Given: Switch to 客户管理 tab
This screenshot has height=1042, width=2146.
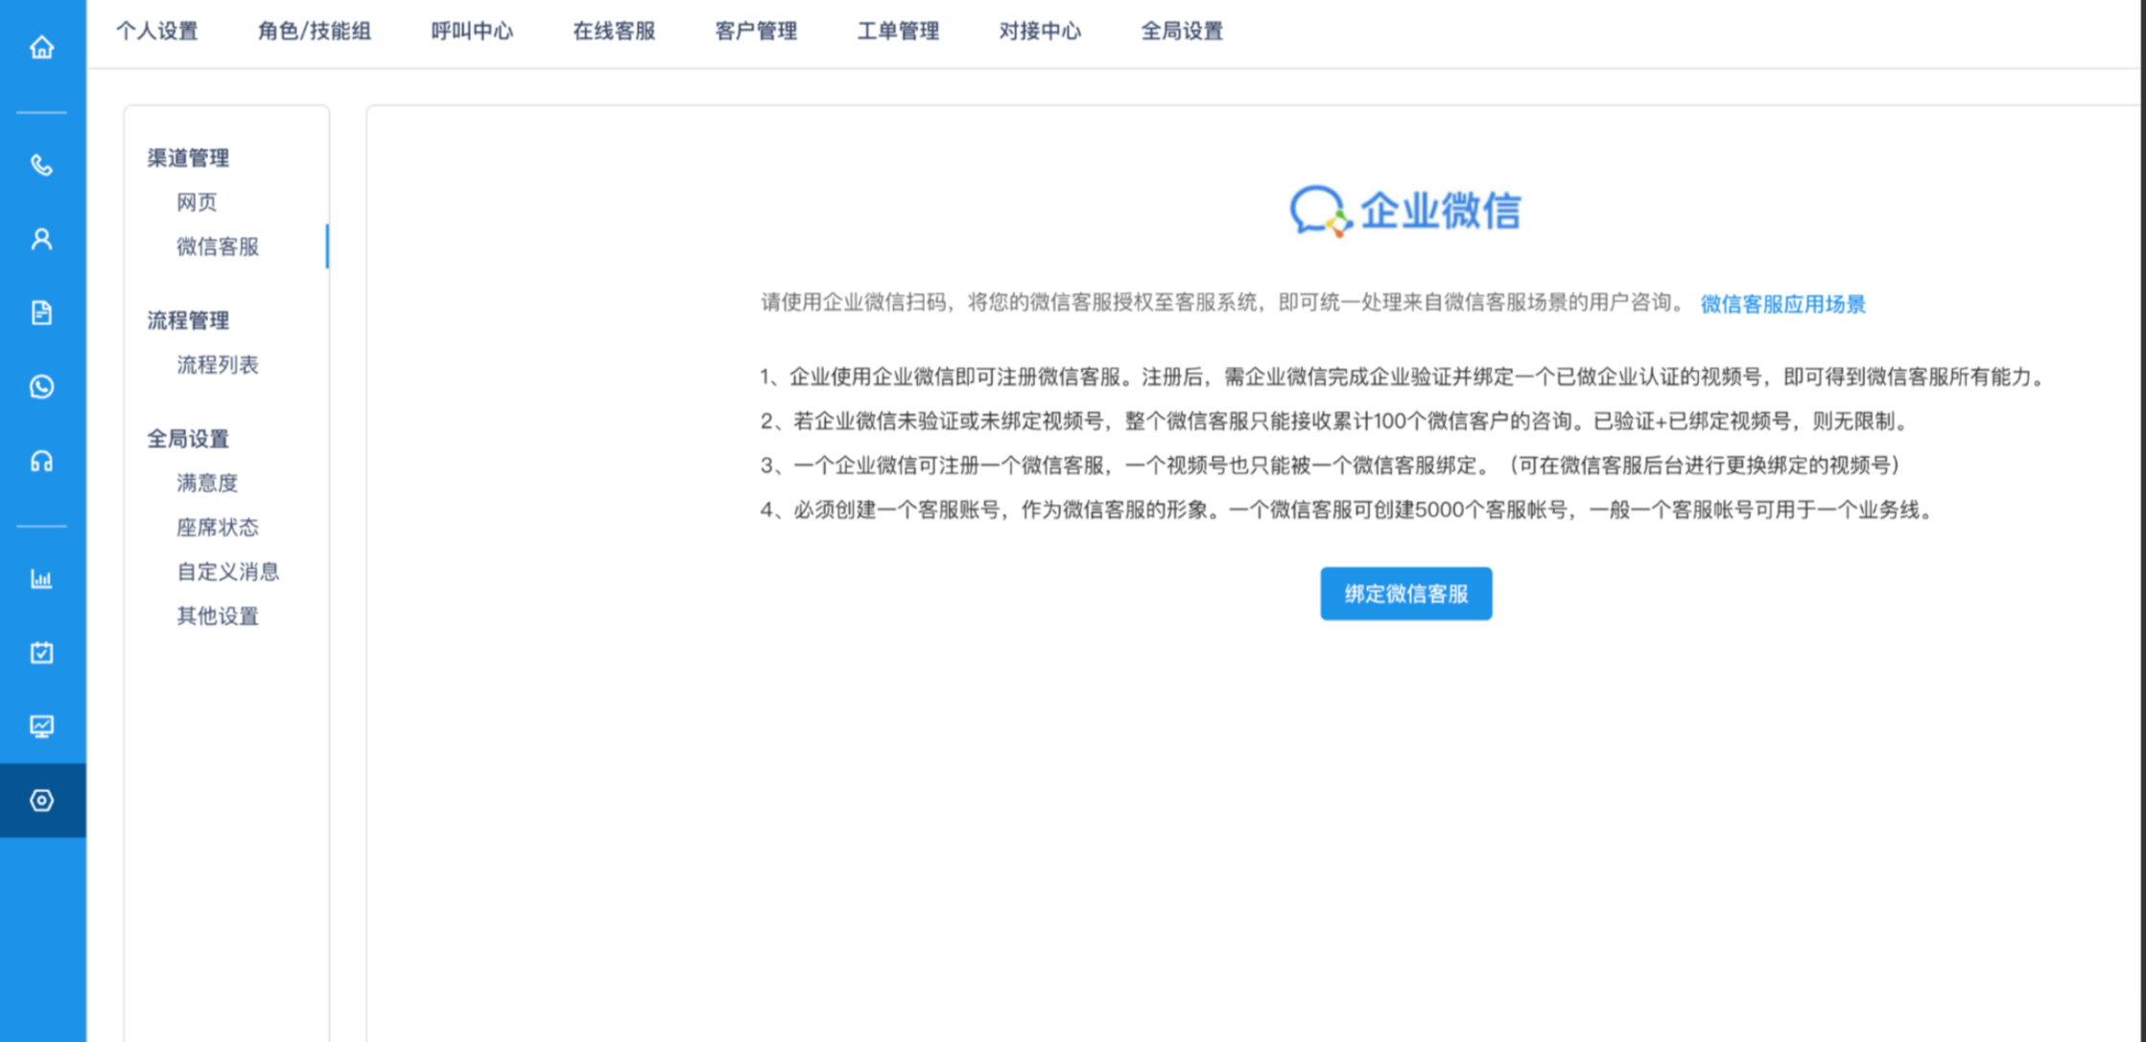Looking at the screenshot, I should pos(756,32).
